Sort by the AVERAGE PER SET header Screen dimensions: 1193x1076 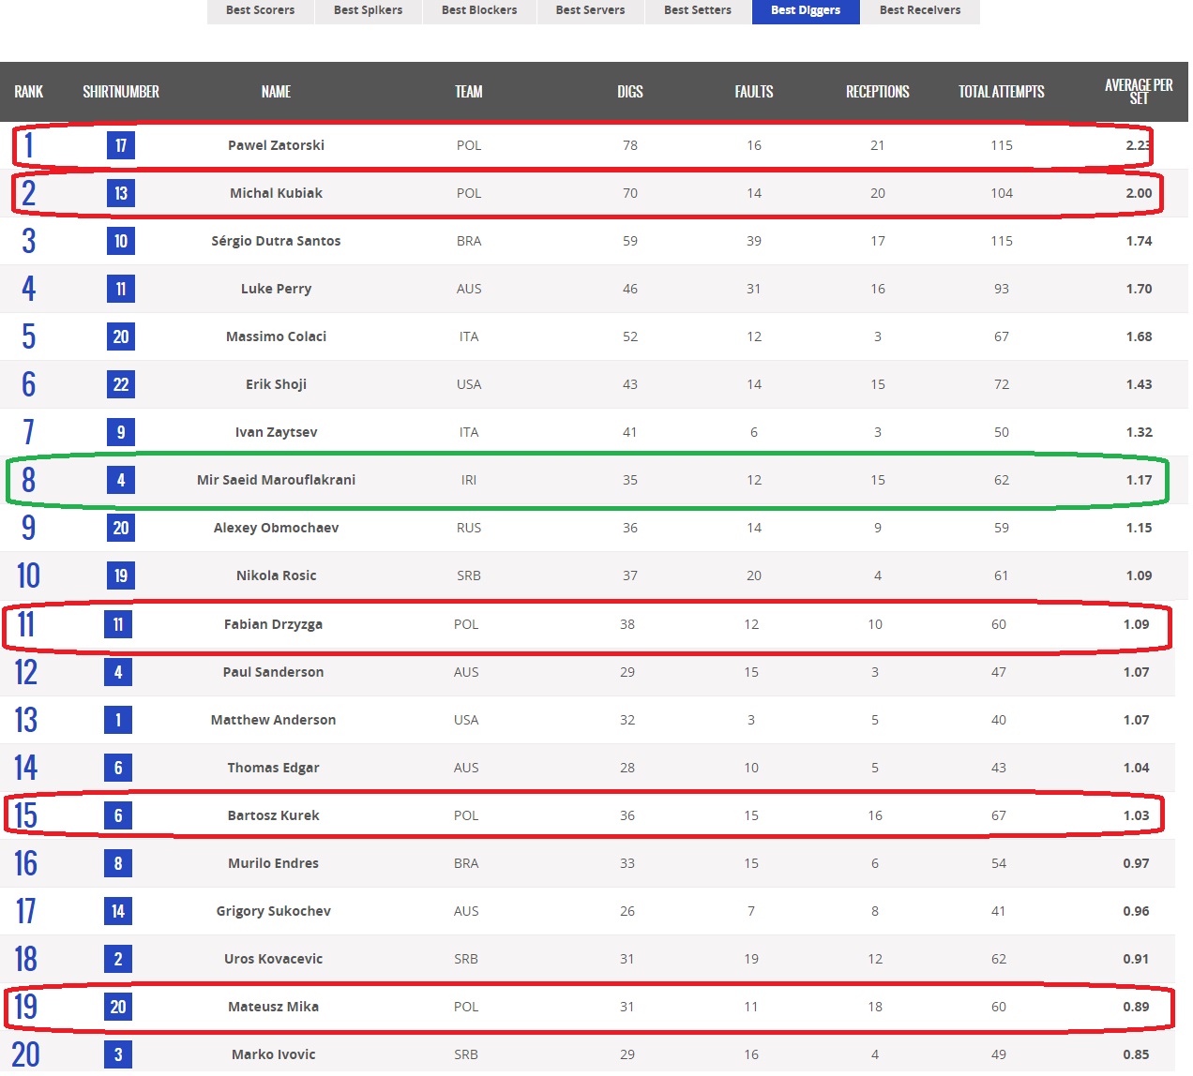(x=1139, y=92)
